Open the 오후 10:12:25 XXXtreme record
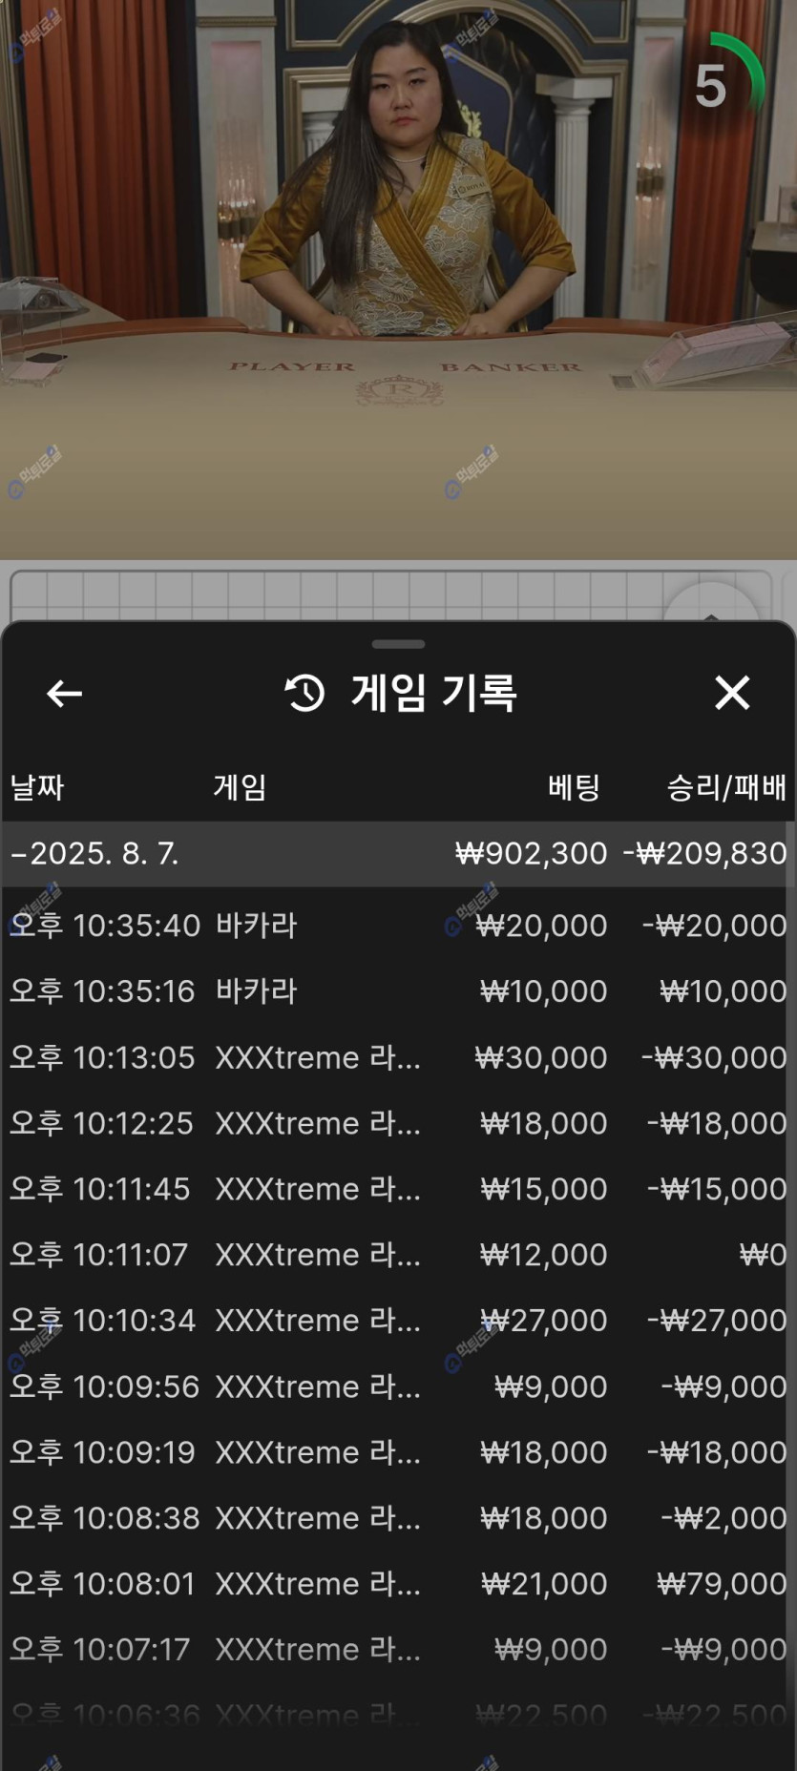The height and width of the screenshot is (1771, 797). click(x=398, y=1122)
